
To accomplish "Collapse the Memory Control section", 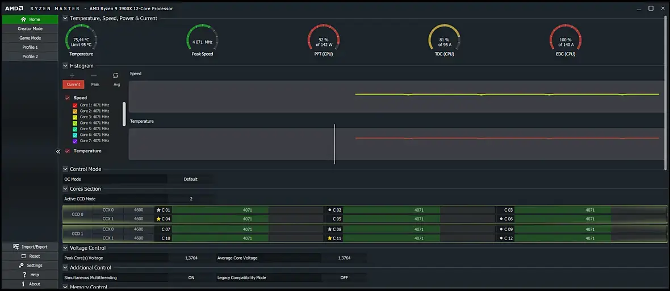I will click(65, 287).
